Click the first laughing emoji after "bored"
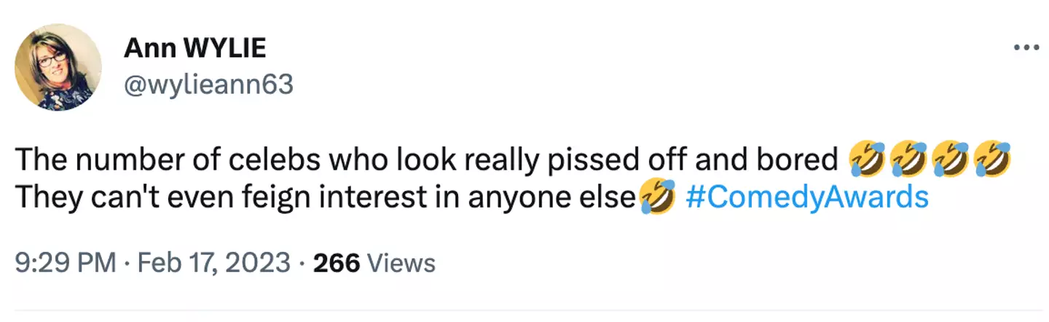 pos(867,161)
